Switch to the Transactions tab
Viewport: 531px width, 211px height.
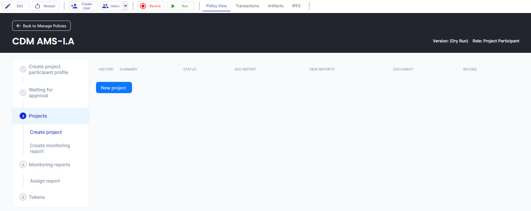247,6
